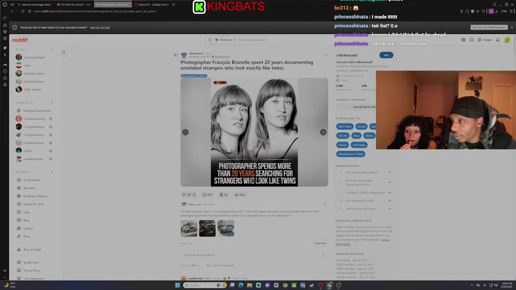The width and height of the screenshot is (516, 290).
Task: Reload the page with the refresh icon
Action: 23,11
